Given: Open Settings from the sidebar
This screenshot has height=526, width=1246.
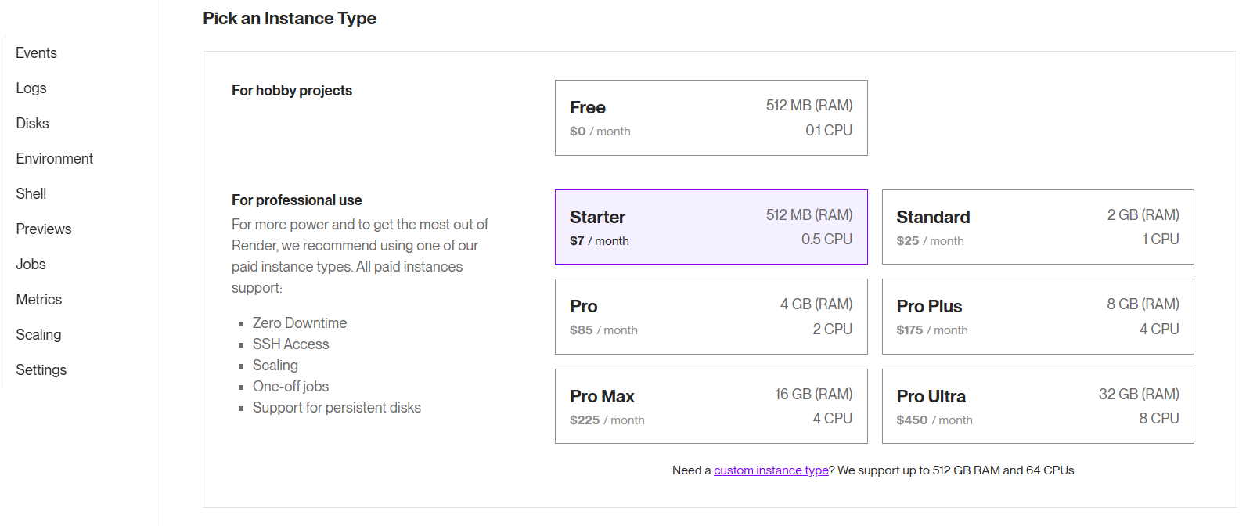Looking at the screenshot, I should point(41,370).
